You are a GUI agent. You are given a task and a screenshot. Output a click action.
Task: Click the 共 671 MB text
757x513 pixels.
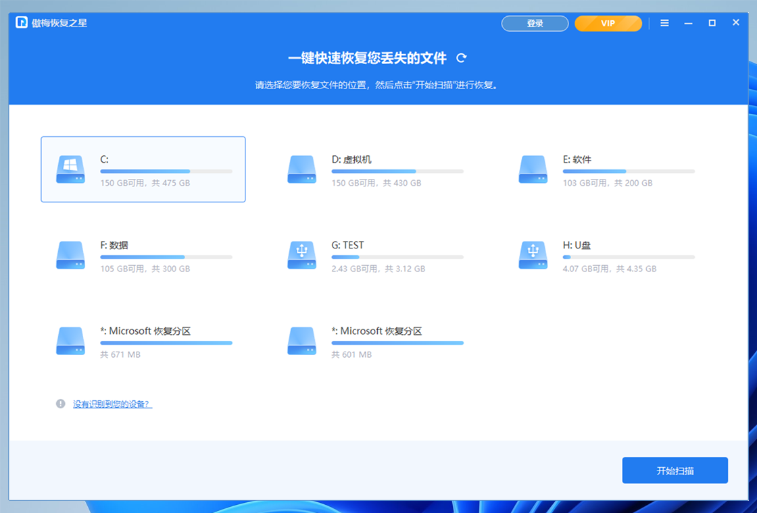[x=120, y=355]
